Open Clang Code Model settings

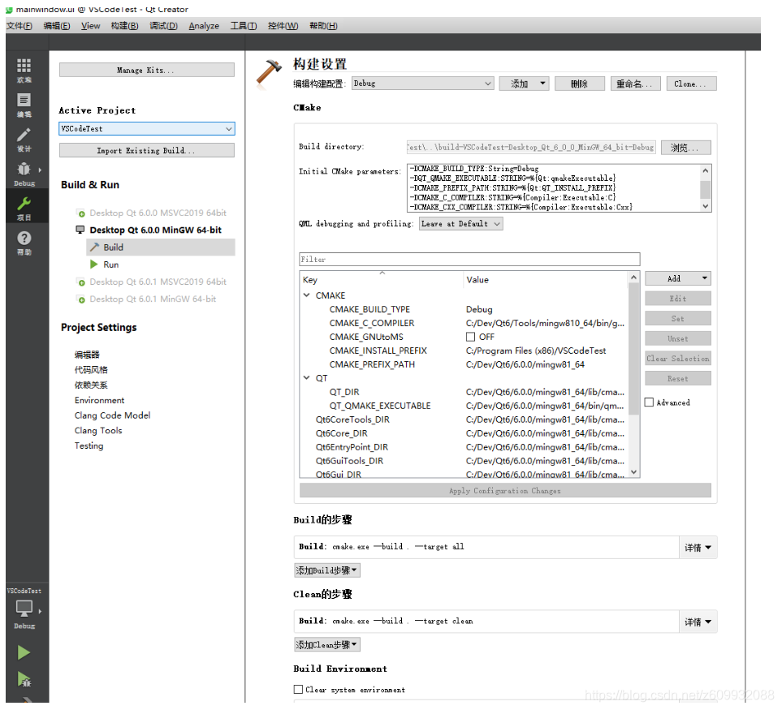tap(112, 415)
